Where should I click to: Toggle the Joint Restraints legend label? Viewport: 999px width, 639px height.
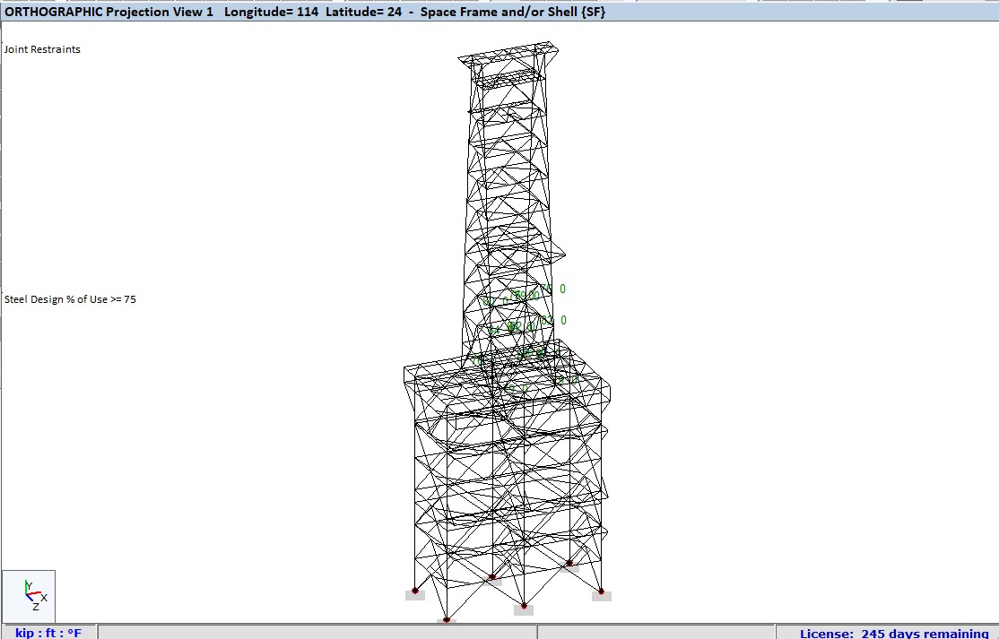[x=42, y=49]
